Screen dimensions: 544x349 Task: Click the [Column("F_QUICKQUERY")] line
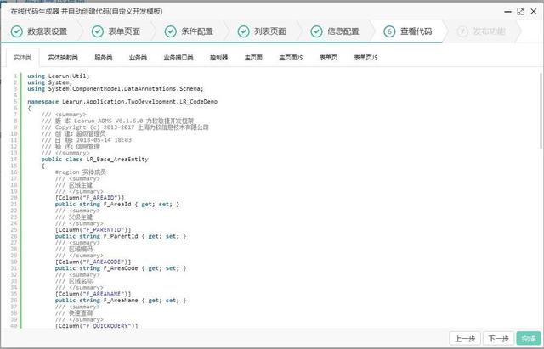point(96,326)
